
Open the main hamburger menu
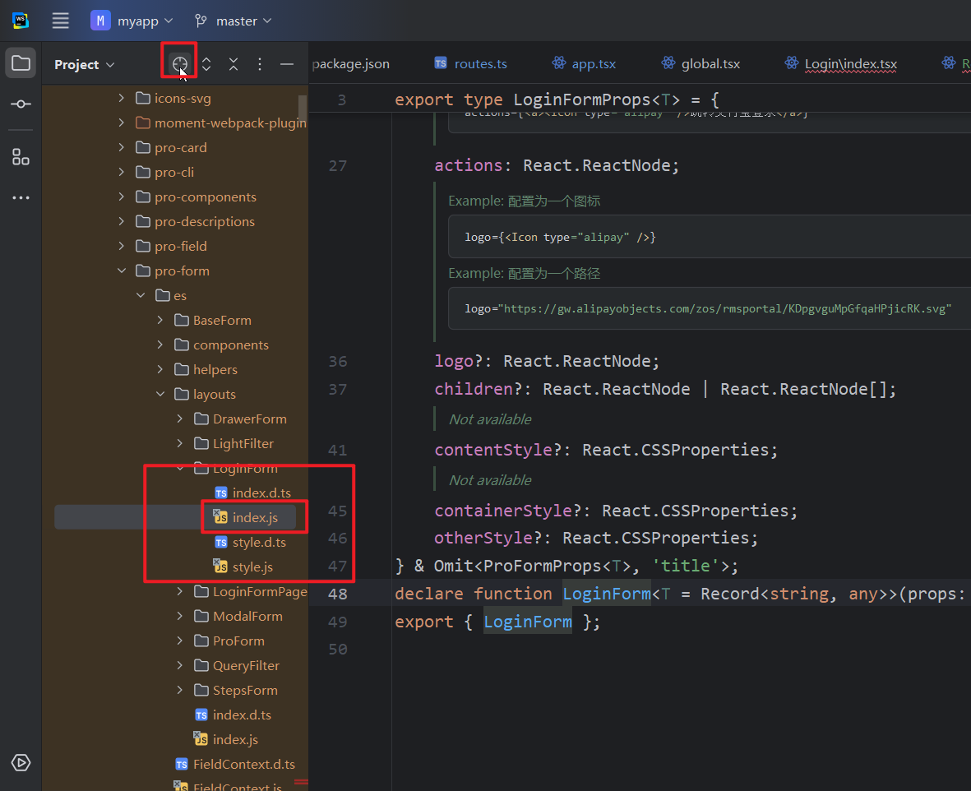tap(60, 21)
